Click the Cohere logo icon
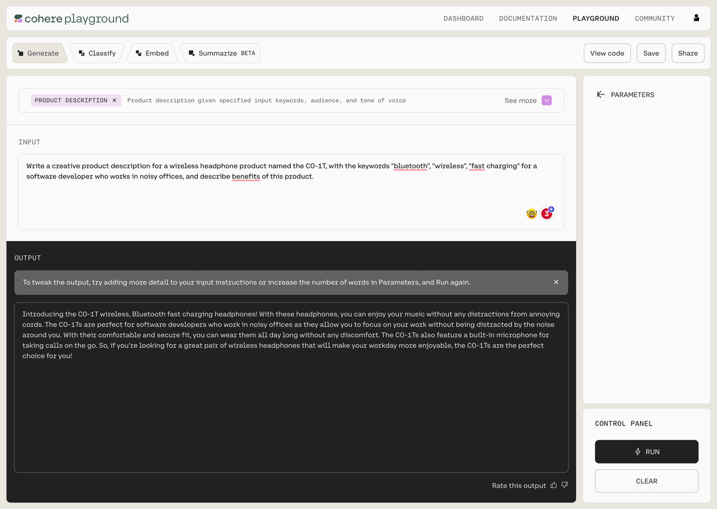717x509 pixels. [19, 18]
